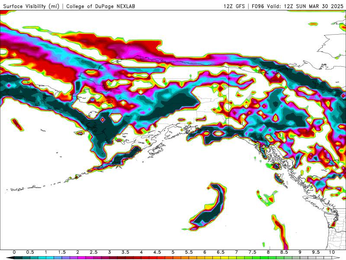Click the colorbar label "0"
The image size is (346, 260).
coord(14,252)
